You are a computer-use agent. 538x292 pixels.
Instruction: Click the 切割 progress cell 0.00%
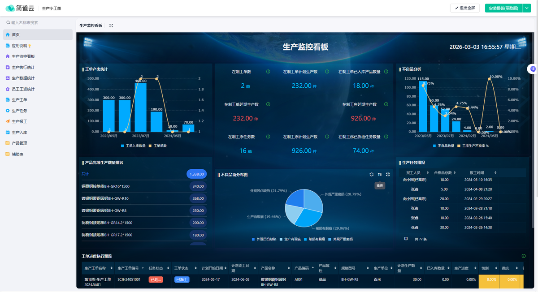489,281
